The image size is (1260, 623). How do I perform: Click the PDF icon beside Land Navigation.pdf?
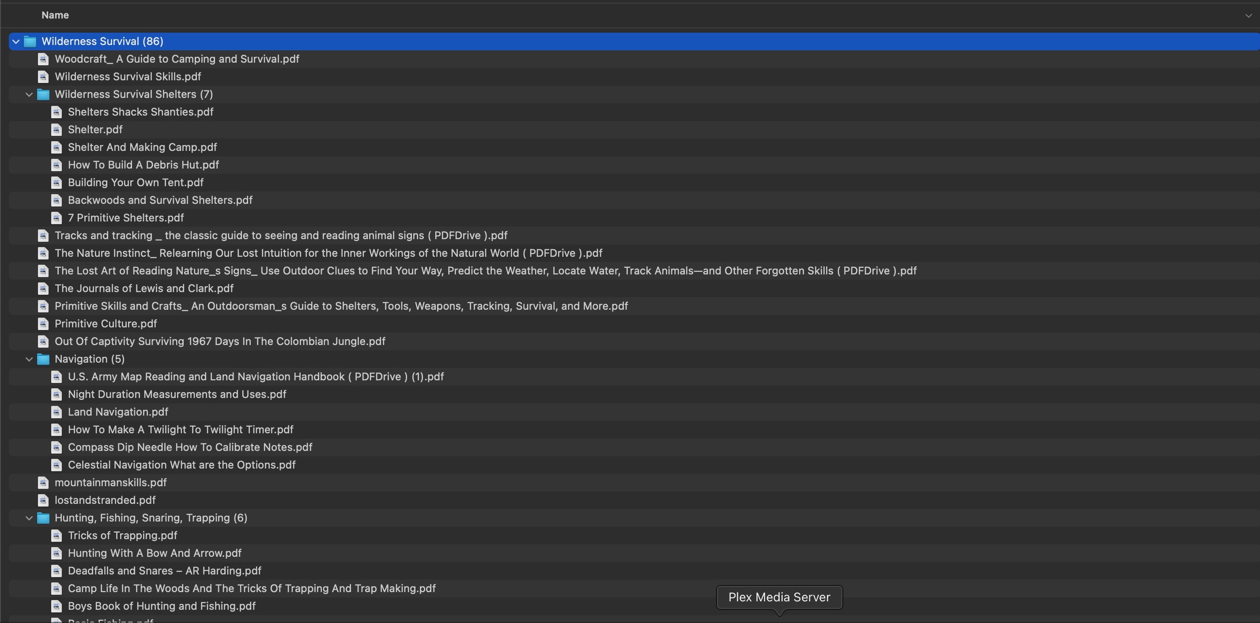click(57, 412)
